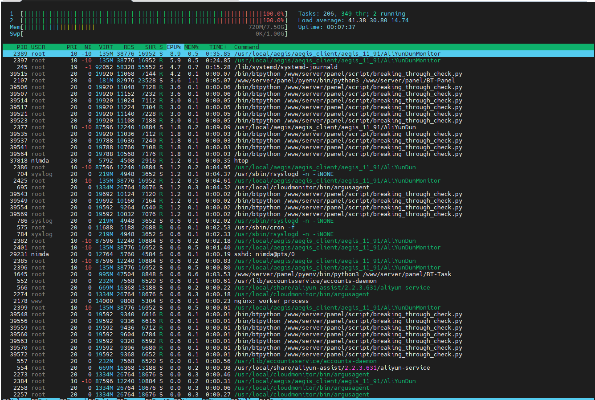This screenshot has height=400, width=595.
Task: Sort by the PID column header
Action: coord(22,47)
